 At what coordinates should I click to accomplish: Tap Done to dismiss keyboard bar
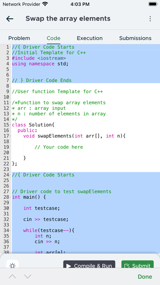(145, 277)
